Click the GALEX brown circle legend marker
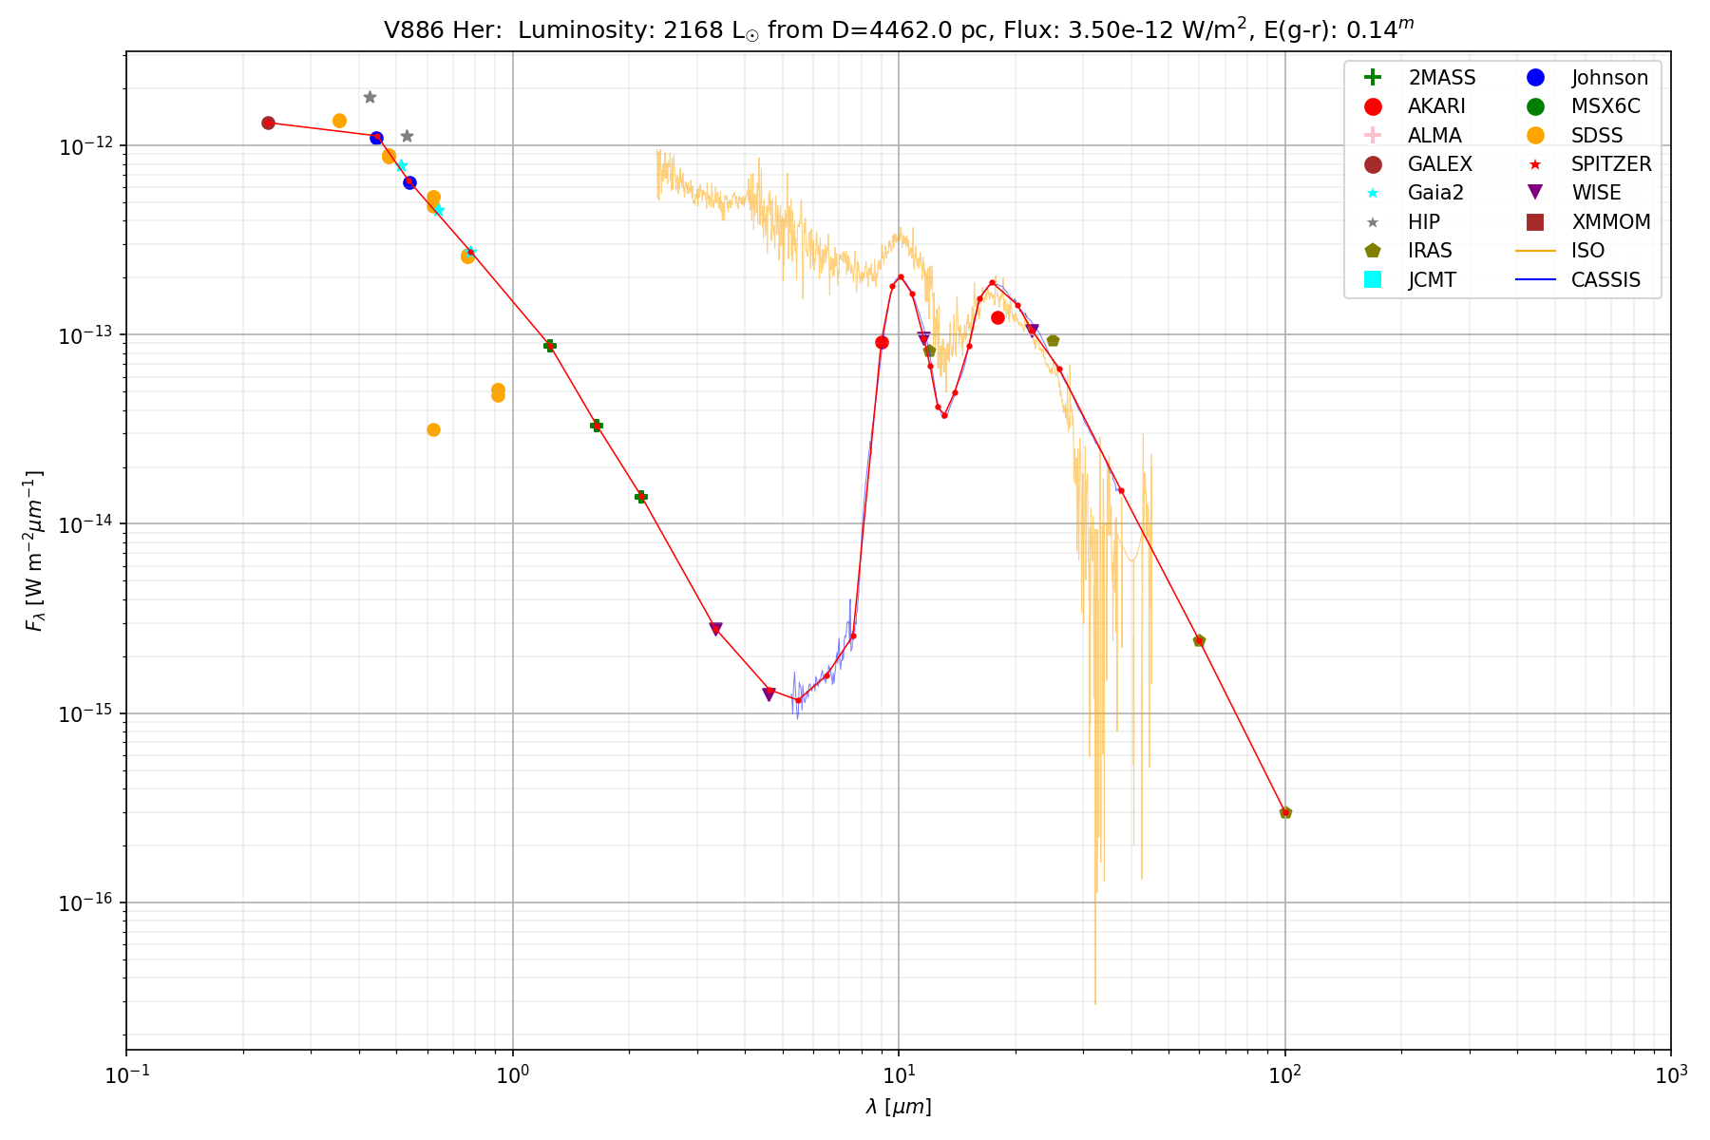Screen dimensions: 1710x1140 (x=1372, y=164)
